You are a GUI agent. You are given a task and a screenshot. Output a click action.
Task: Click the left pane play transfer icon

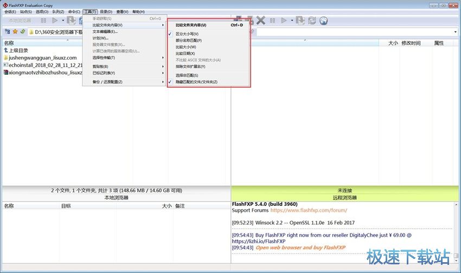pyautogui.click(x=55, y=20)
